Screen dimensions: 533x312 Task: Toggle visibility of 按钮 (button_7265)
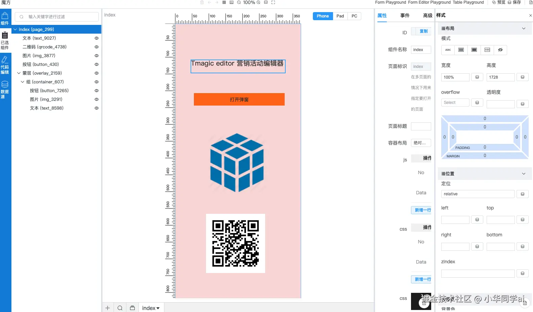(x=96, y=91)
